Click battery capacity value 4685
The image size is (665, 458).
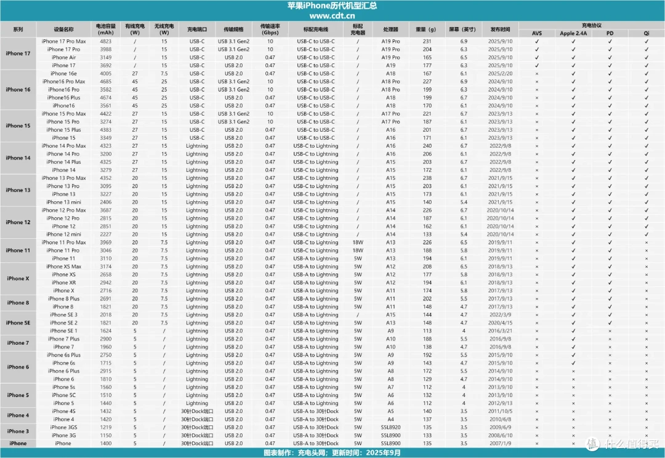point(106,81)
